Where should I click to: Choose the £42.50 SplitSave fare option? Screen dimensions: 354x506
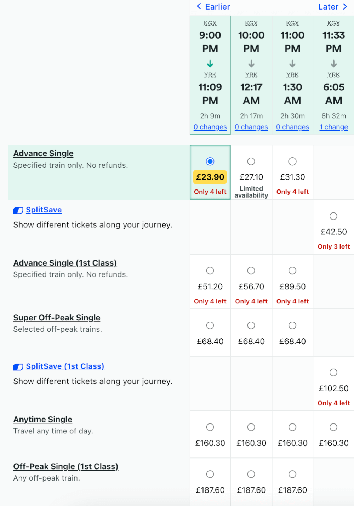pyautogui.click(x=333, y=216)
